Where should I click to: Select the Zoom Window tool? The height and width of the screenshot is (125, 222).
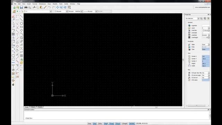click(61, 7)
